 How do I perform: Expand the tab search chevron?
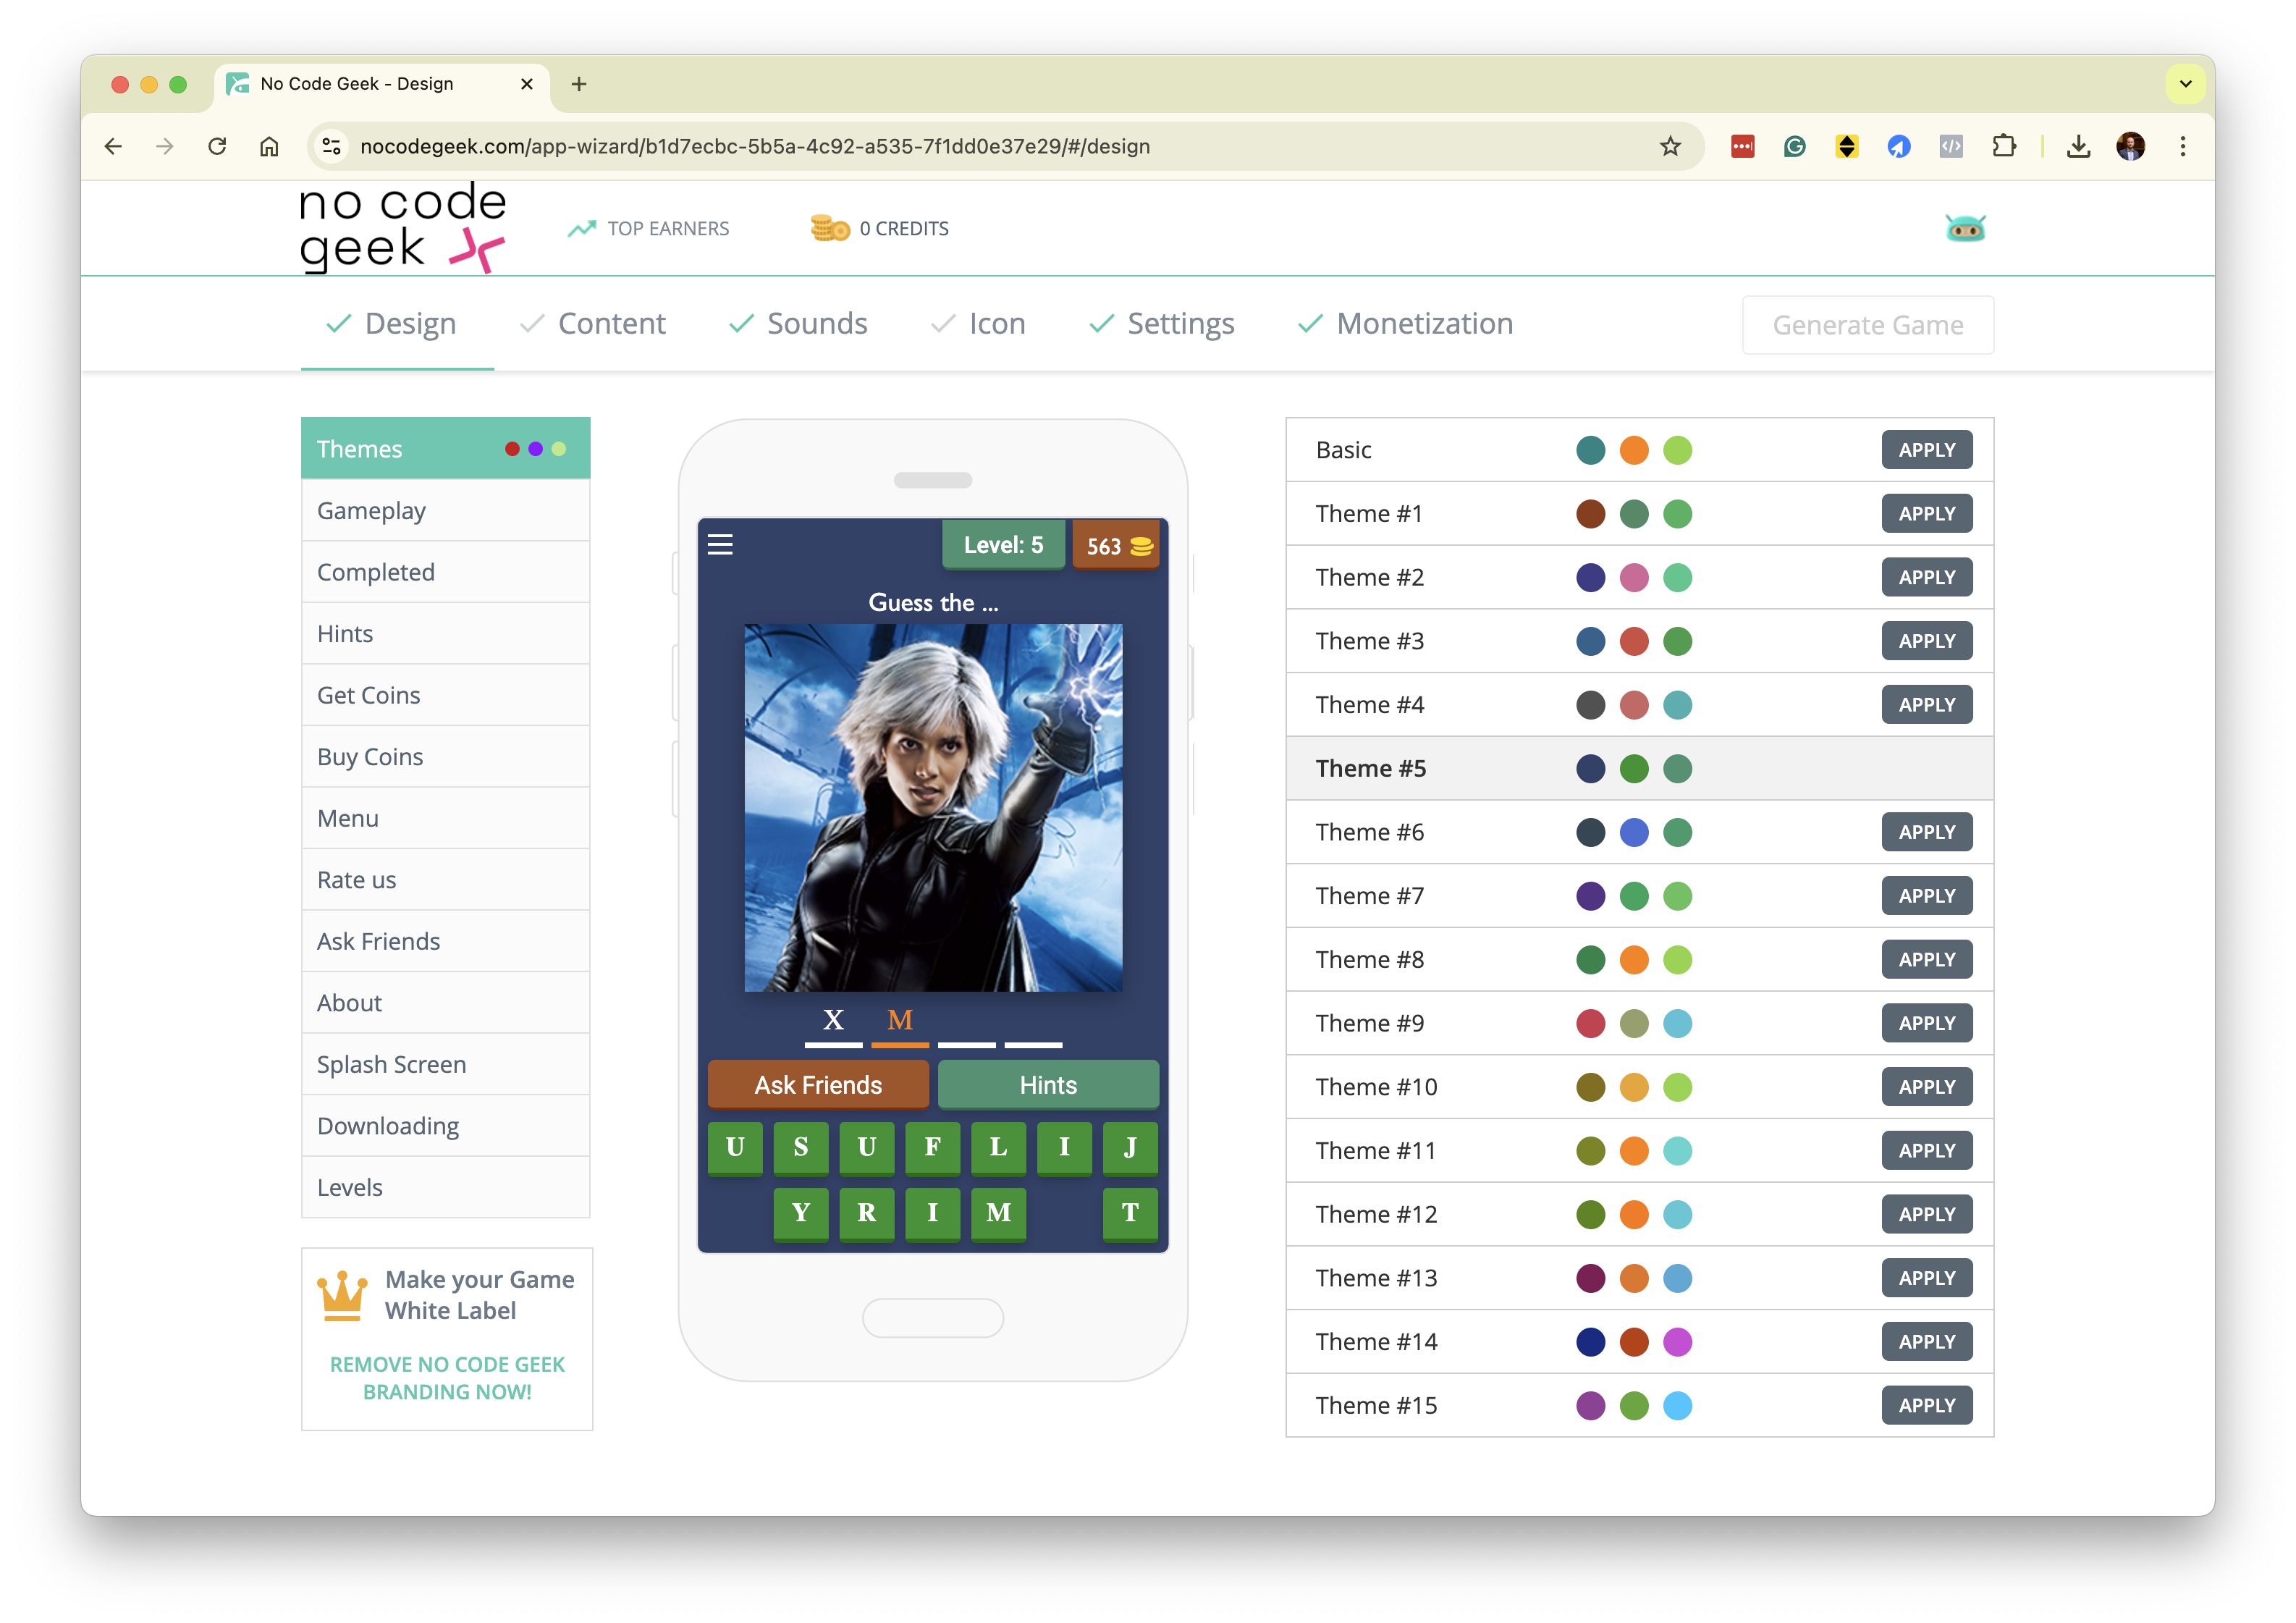tap(2186, 84)
